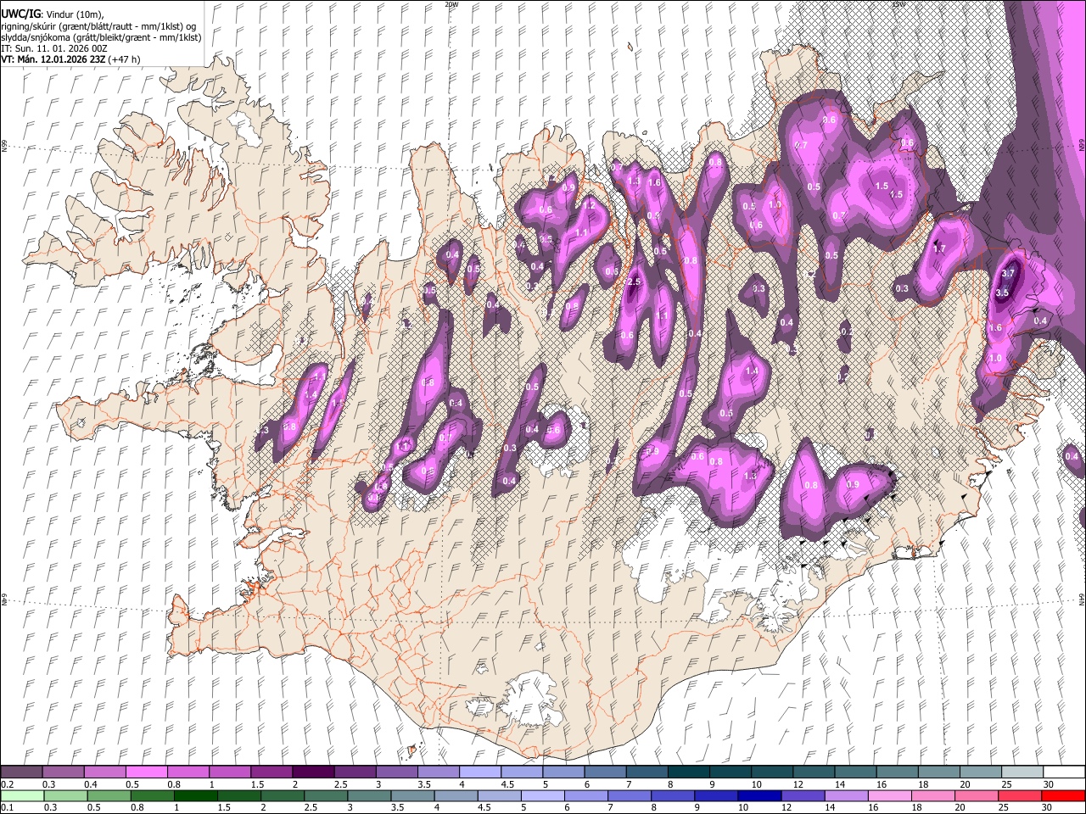Pick upper legend swatch between 1 and 1.5
The image size is (1086, 814).
(229, 772)
